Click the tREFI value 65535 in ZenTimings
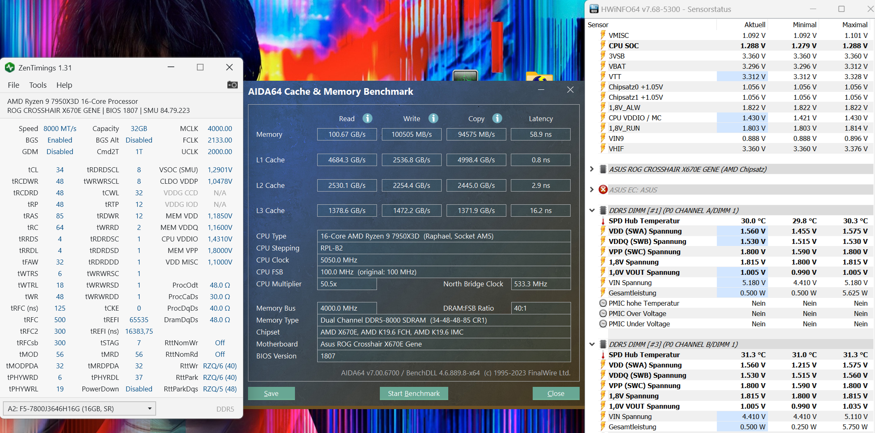Viewport: 875px width, 433px height. coord(139,320)
